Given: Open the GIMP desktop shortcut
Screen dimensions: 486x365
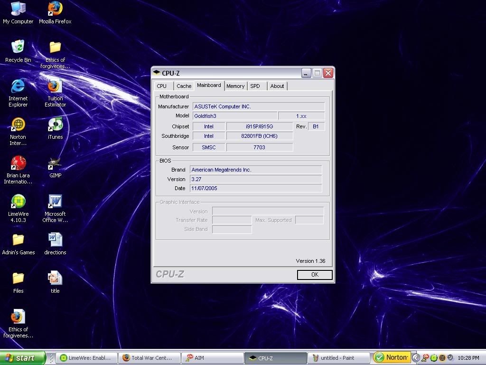Looking at the screenshot, I should pyautogui.click(x=55, y=163).
